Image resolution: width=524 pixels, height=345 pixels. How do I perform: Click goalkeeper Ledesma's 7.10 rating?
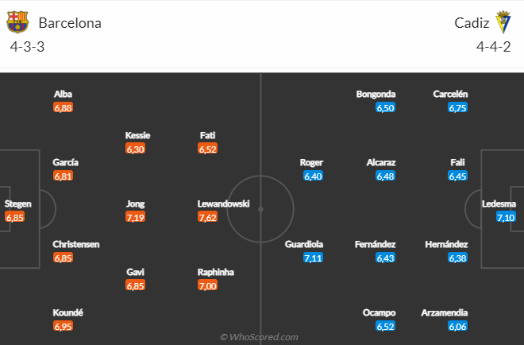pos(506,217)
